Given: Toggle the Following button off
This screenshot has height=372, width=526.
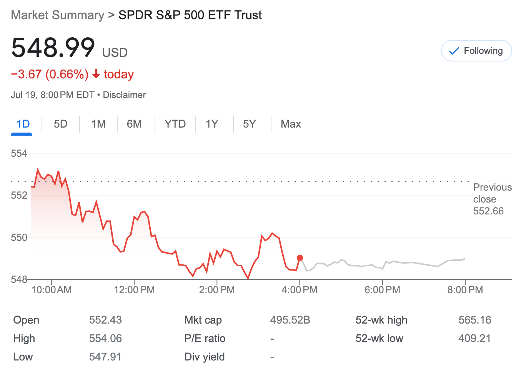Looking at the screenshot, I should click(x=476, y=51).
